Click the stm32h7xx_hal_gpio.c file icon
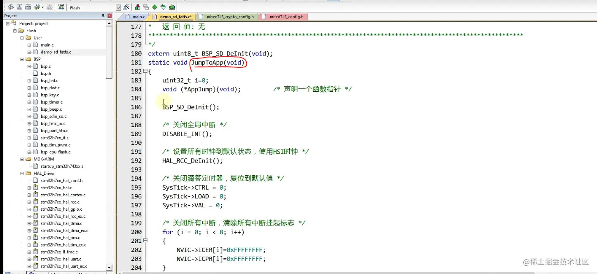This screenshot has width=597, height=274. point(35,209)
